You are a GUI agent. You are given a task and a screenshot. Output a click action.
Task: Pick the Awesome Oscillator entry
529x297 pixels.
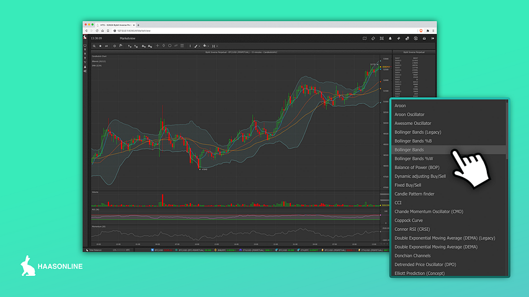tap(412, 123)
